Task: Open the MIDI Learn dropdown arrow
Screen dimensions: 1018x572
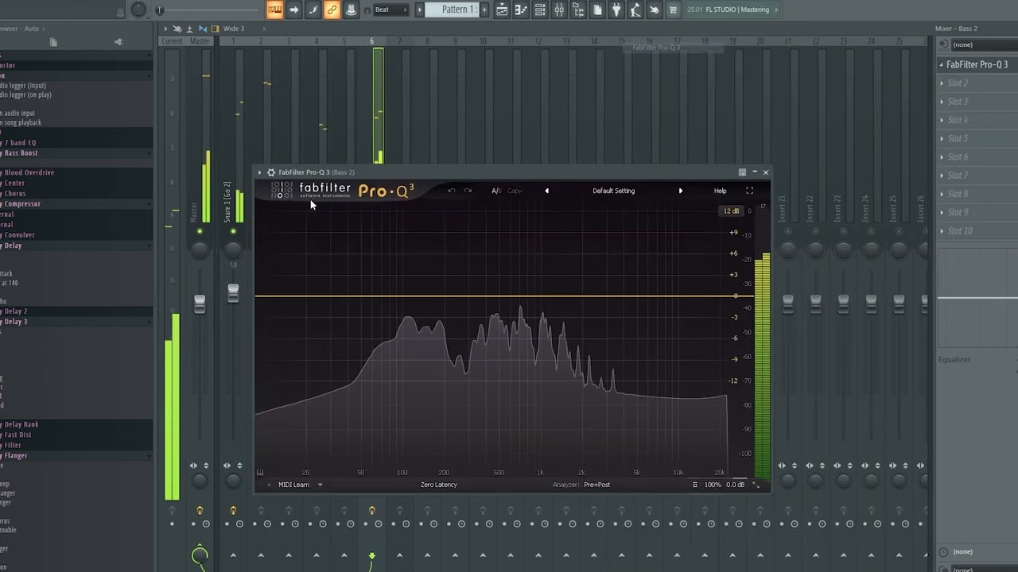Action: coord(321,485)
